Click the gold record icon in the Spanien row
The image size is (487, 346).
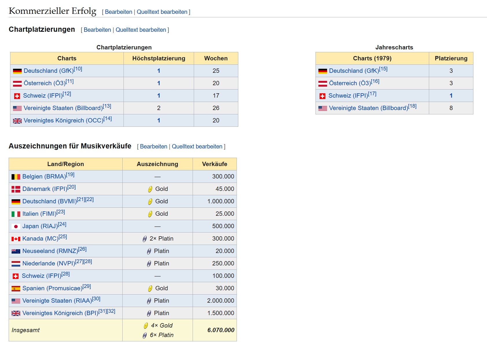150,289
